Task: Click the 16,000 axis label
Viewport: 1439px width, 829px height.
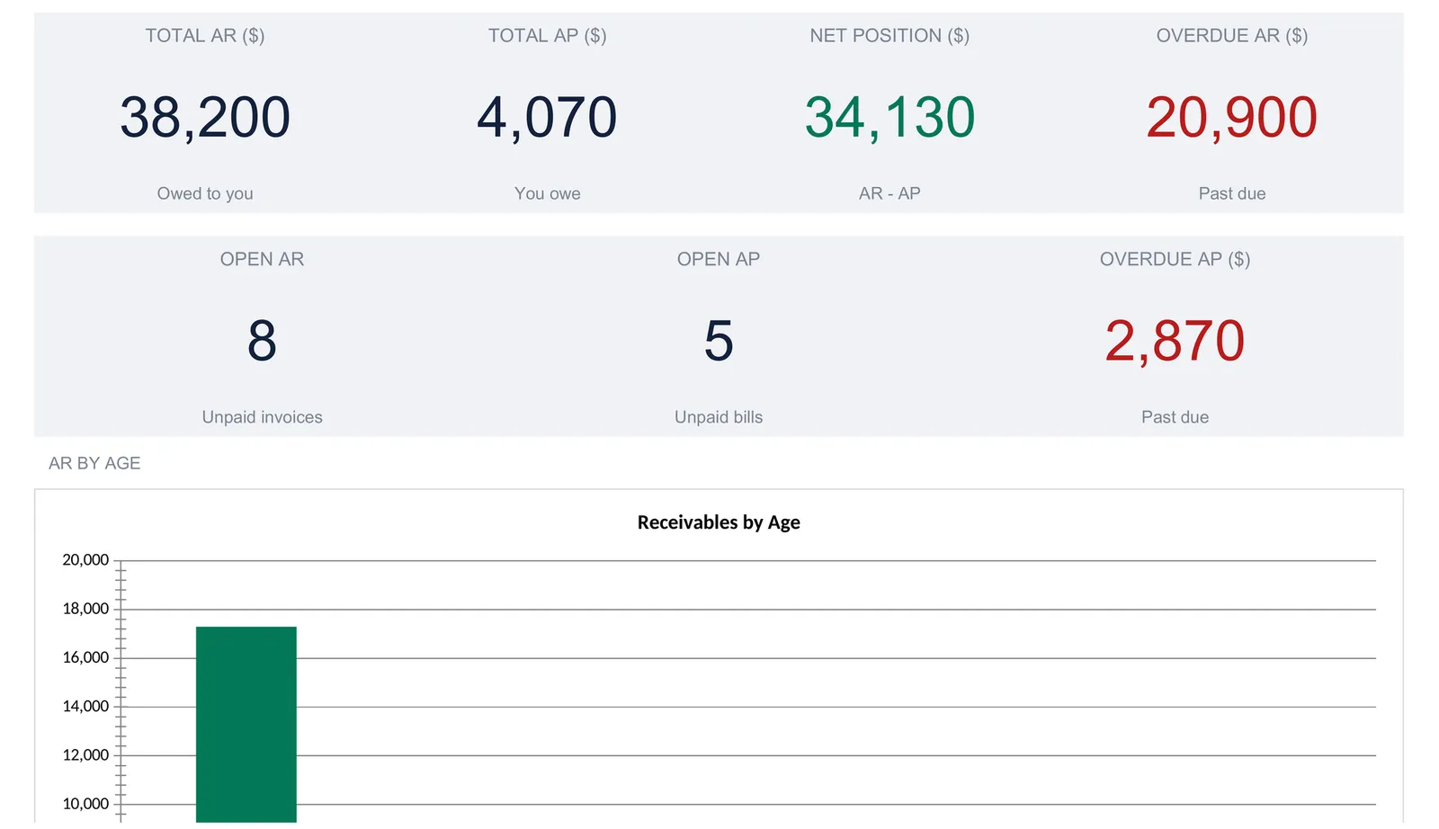Action: coord(85,657)
